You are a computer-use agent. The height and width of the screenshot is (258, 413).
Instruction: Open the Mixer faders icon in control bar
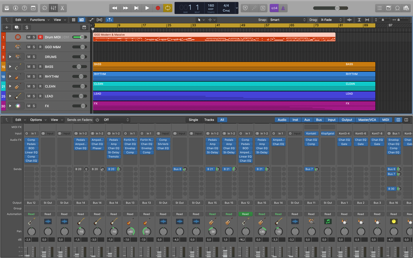(53, 8)
